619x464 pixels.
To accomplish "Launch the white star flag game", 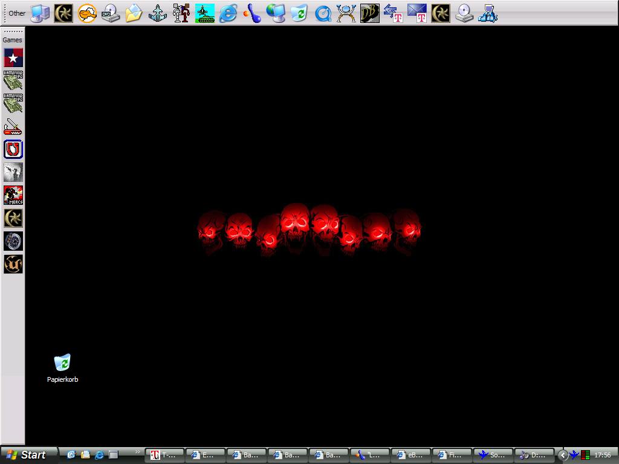I will point(13,57).
